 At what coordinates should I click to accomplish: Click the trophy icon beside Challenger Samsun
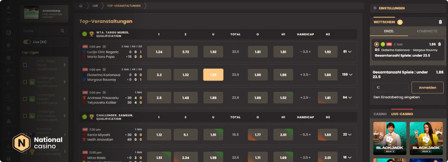click(x=92, y=117)
